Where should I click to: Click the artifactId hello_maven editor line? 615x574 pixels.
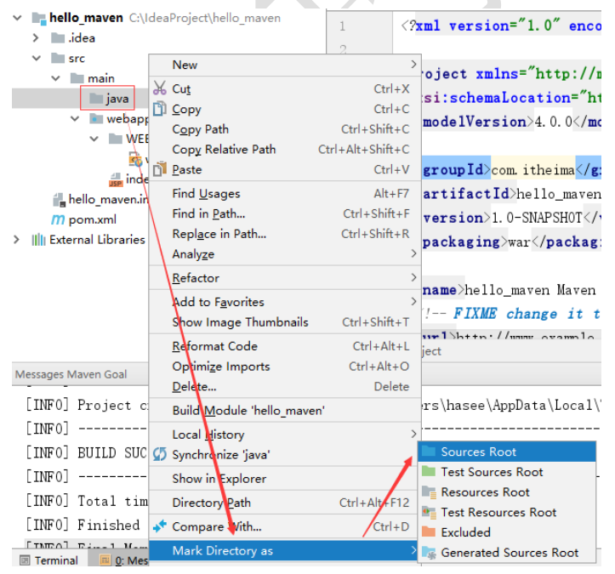[511, 193]
